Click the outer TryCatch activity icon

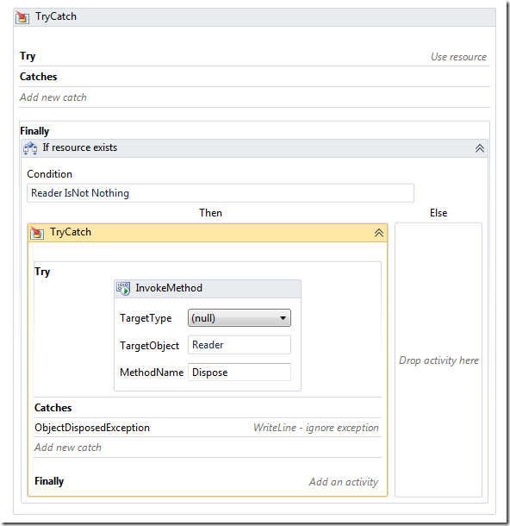click(22, 16)
